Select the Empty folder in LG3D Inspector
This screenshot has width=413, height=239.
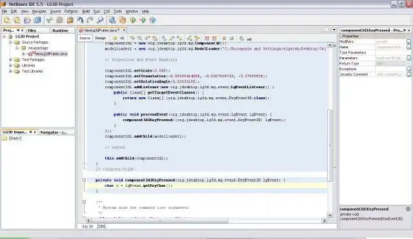[12, 139]
